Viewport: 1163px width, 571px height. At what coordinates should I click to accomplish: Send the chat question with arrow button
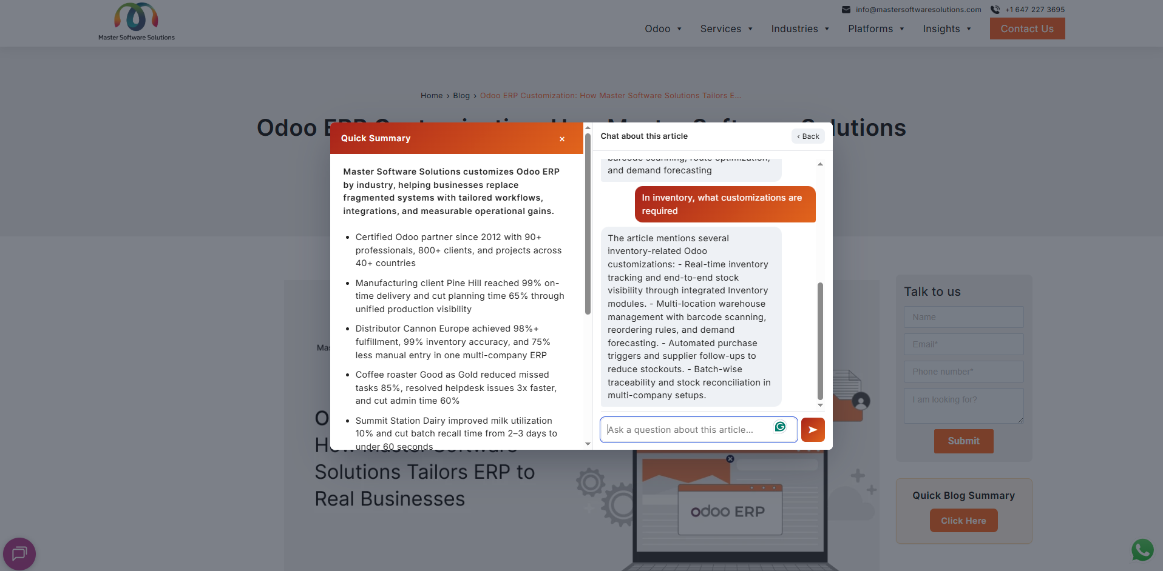(x=813, y=430)
